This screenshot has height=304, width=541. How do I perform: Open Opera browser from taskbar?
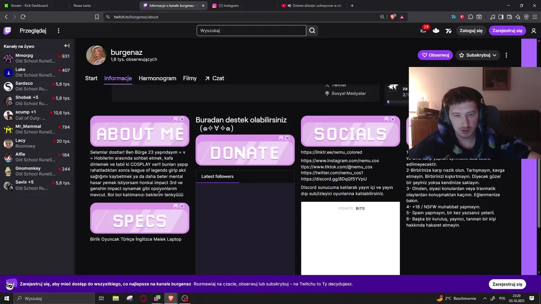point(143,298)
